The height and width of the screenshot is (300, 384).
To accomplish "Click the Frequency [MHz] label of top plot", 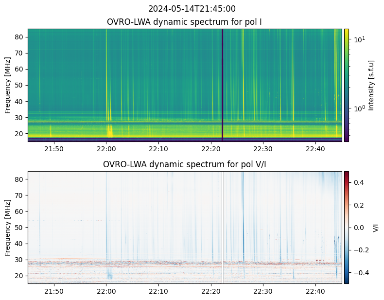I will 8,85.
